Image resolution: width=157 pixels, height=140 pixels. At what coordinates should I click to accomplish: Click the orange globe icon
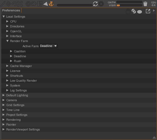pos(51,4)
